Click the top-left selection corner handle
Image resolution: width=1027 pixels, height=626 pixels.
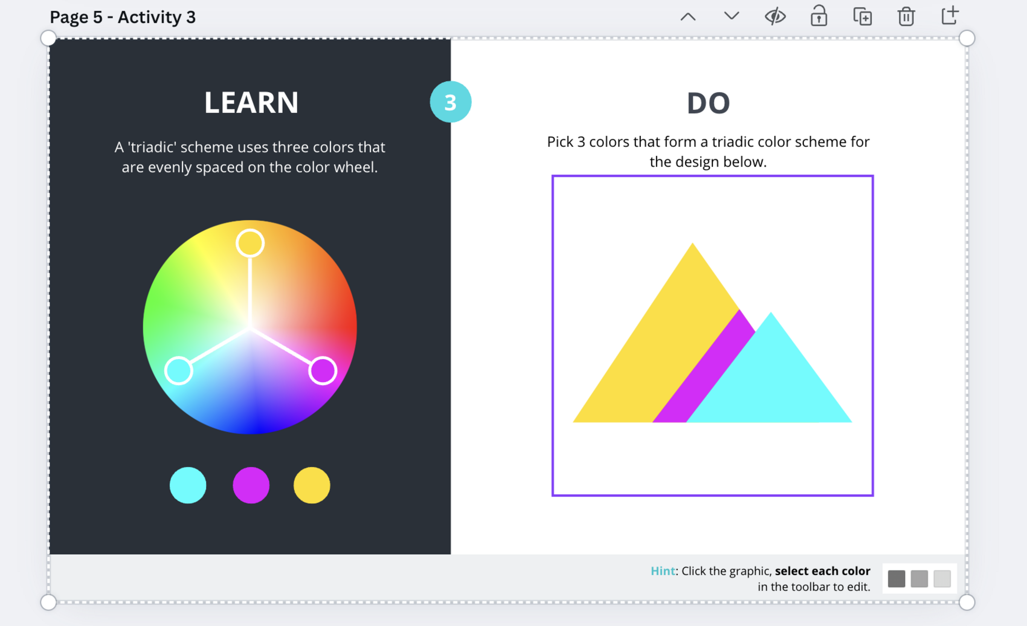pyautogui.click(x=48, y=38)
